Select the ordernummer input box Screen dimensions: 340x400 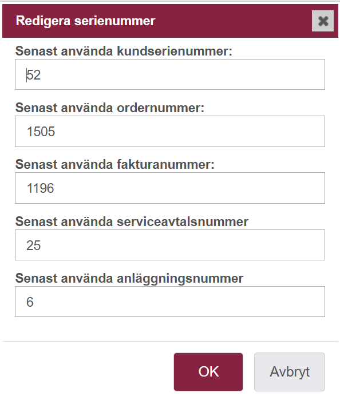170,132
